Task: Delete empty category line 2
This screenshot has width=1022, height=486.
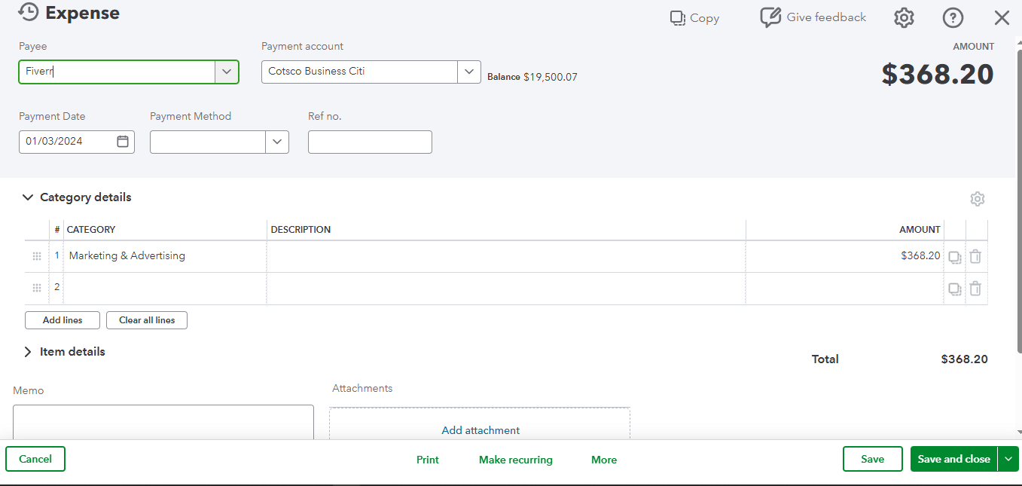Action: 975,289
